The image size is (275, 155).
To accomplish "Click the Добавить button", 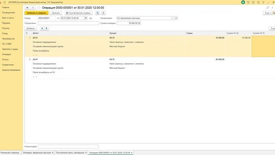I will (31, 28).
